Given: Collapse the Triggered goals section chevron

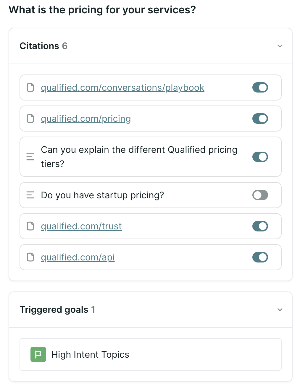Looking at the screenshot, I should pyautogui.click(x=280, y=310).
